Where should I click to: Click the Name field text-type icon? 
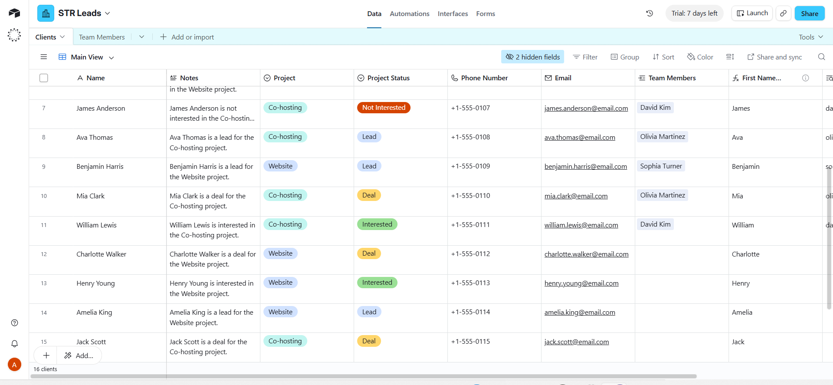coord(80,78)
